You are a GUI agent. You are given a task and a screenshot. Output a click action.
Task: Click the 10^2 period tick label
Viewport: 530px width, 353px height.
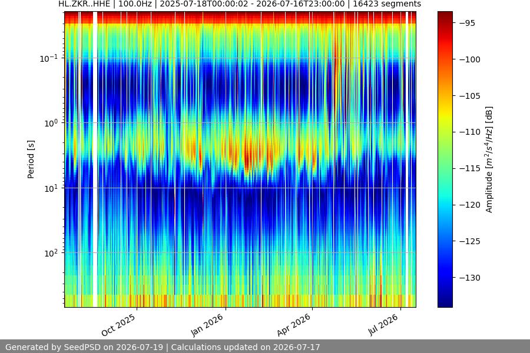tap(51, 254)
